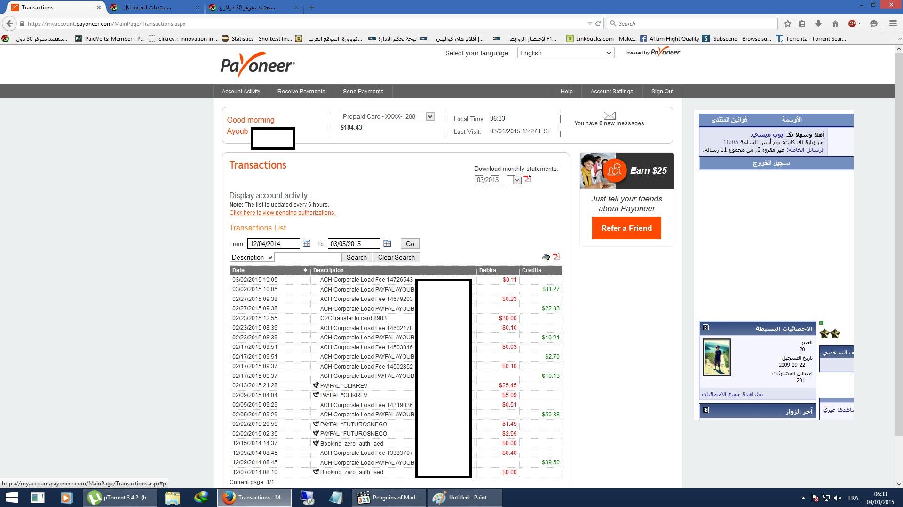Click in the From date field

(x=274, y=244)
